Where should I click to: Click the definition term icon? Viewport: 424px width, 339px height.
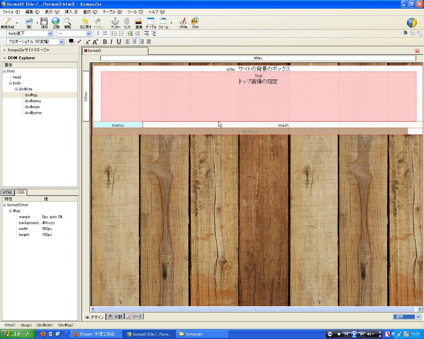[146, 33]
